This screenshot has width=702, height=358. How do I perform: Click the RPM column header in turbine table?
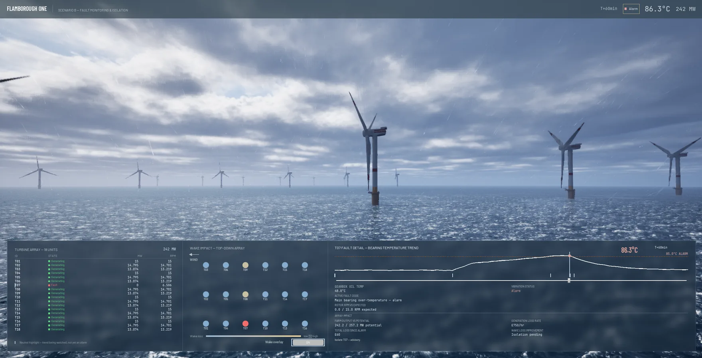173,256
